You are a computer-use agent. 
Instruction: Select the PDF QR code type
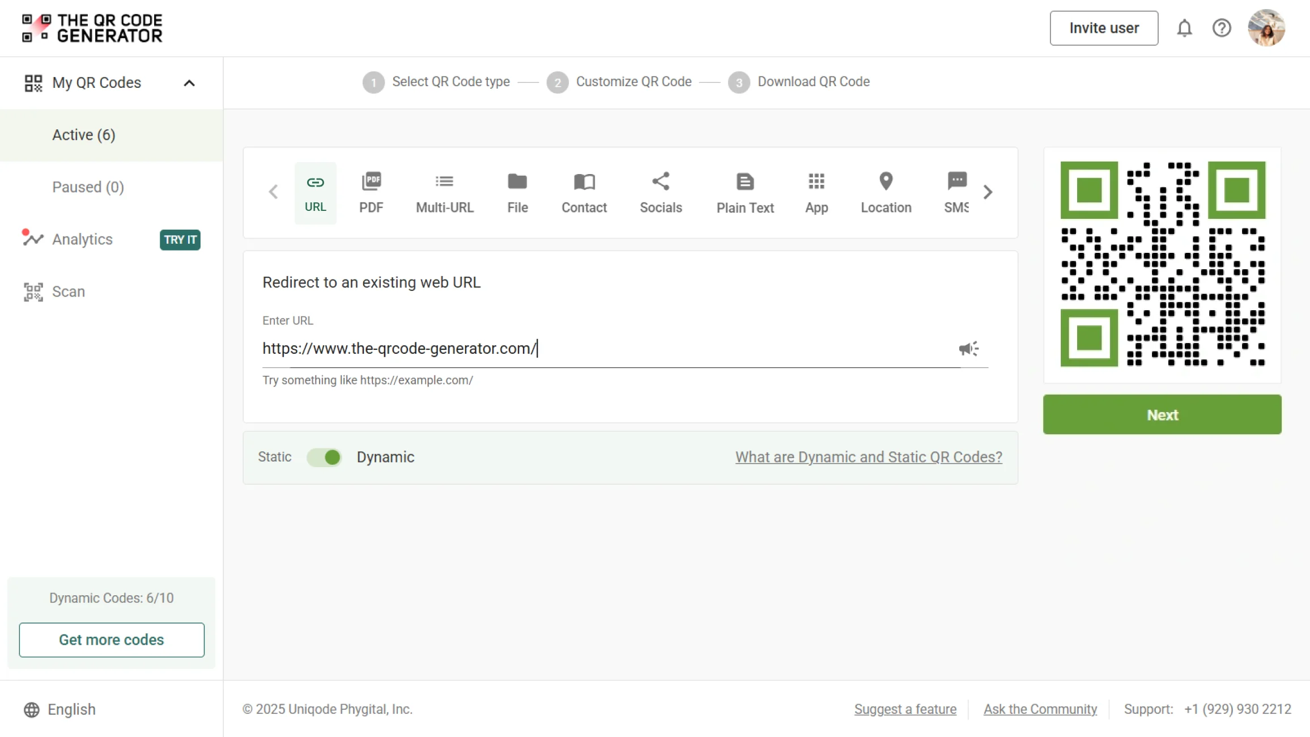(x=371, y=193)
